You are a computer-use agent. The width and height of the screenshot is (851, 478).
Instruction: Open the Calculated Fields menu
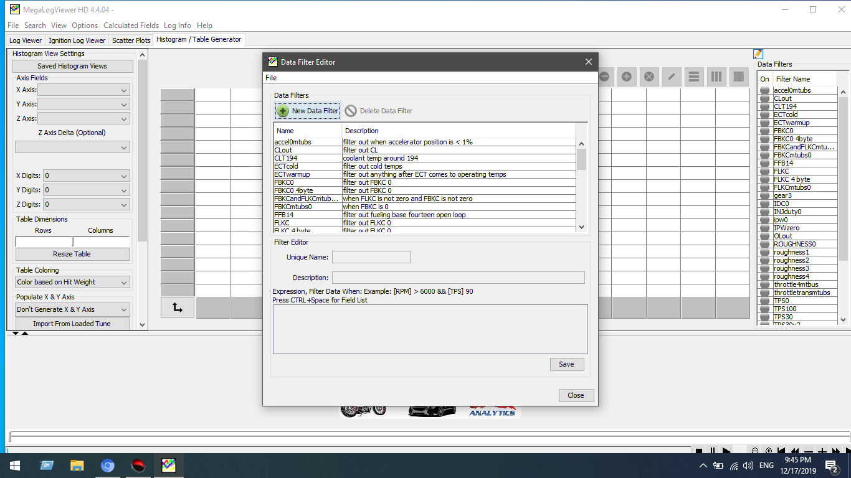[131, 26]
